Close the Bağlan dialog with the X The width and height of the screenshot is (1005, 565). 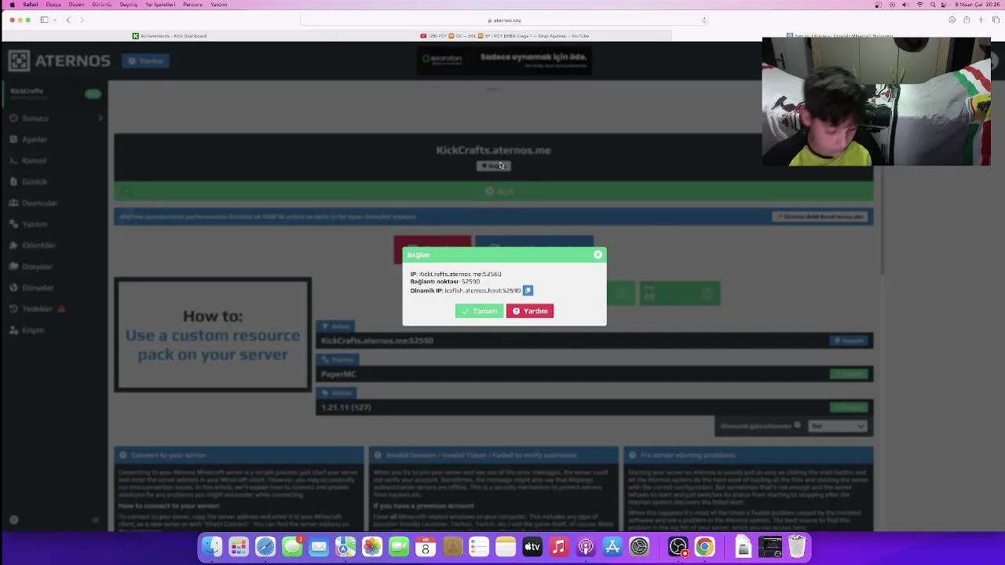tap(598, 254)
